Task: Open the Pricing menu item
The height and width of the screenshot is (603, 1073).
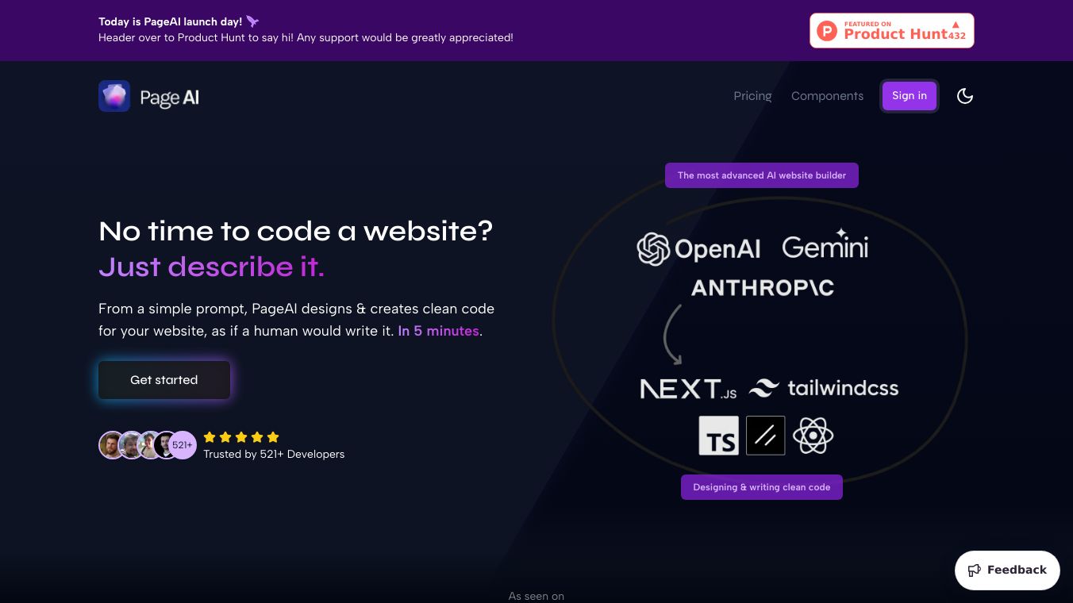Action: (x=752, y=96)
